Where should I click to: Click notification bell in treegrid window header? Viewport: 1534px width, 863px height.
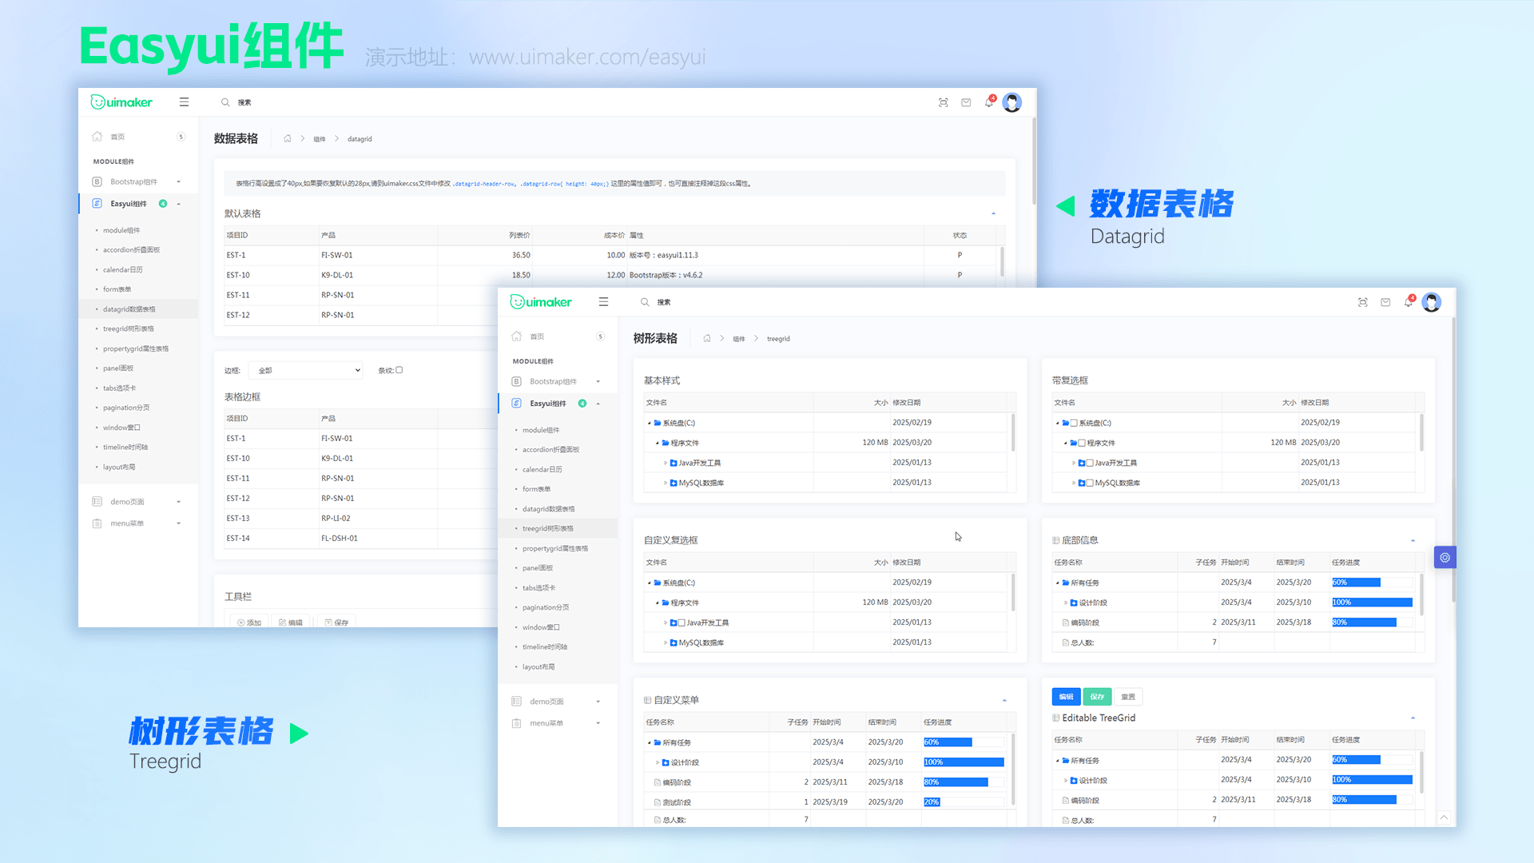tap(1409, 302)
